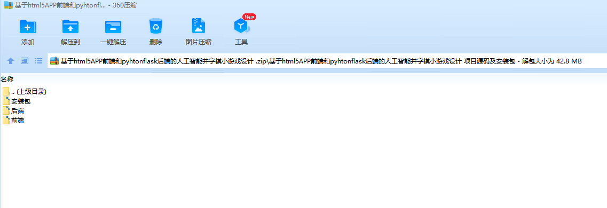Image resolution: width=607 pixels, height=208 pixels.
Task: Click the 添加 (Add) toolbar icon
Action: [x=27, y=27]
